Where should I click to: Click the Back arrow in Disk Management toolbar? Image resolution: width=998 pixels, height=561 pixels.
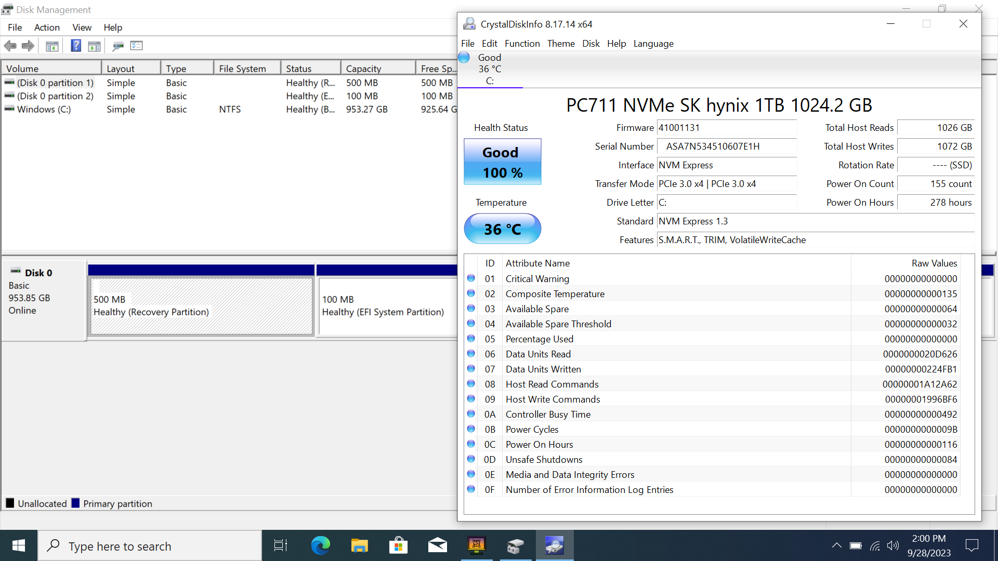[10, 46]
